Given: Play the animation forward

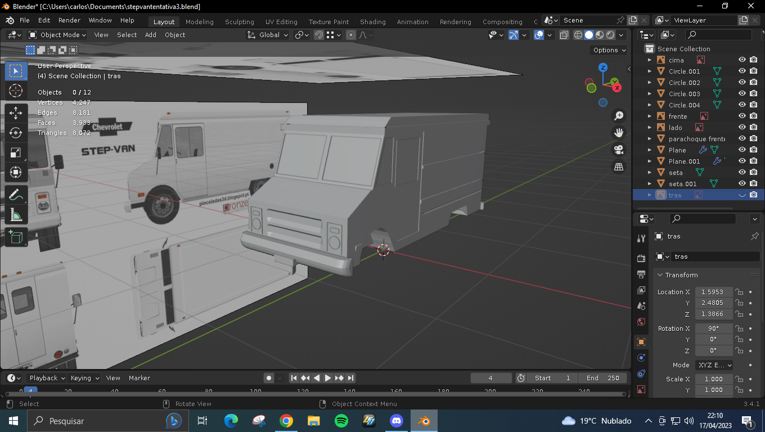Looking at the screenshot, I should [328, 378].
